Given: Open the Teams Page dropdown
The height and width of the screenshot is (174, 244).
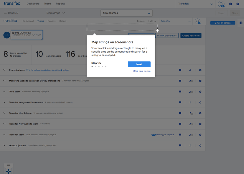Looking at the screenshot, I should click(56, 13).
